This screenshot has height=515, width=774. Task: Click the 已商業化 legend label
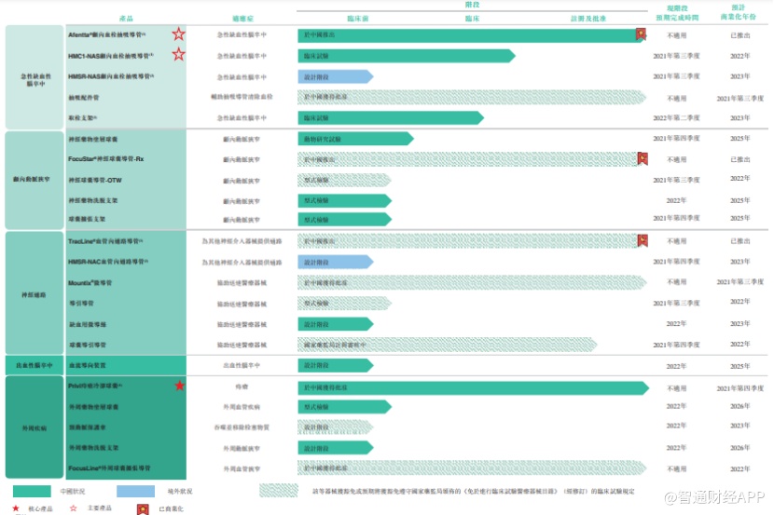click(171, 508)
